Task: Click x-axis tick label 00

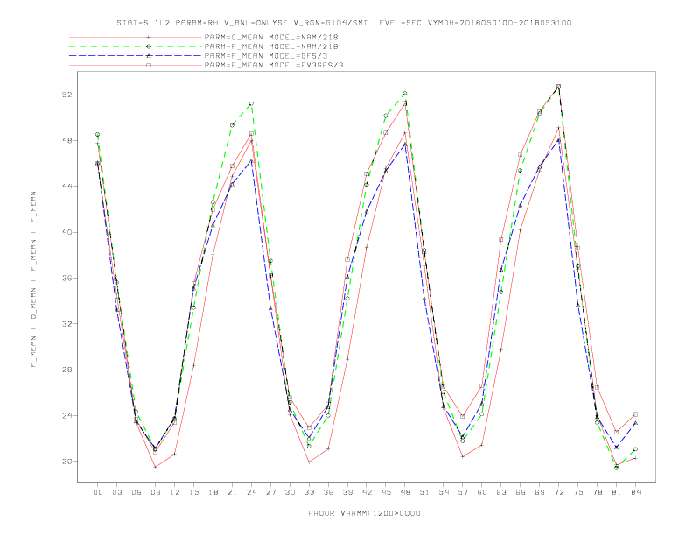Action: pos(98,492)
